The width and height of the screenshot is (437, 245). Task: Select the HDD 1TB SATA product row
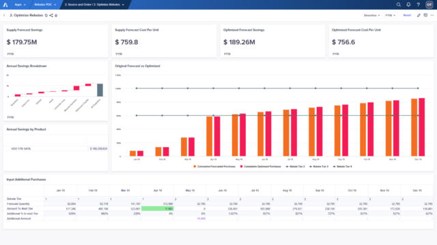pos(57,148)
